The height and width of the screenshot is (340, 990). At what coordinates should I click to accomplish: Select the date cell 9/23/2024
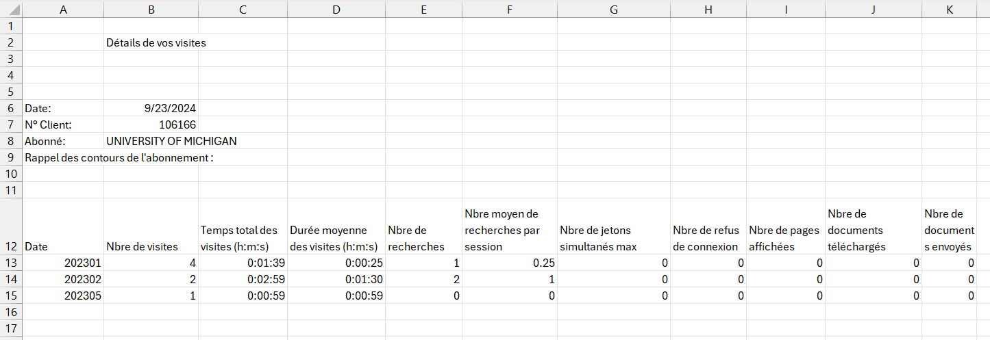(151, 108)
